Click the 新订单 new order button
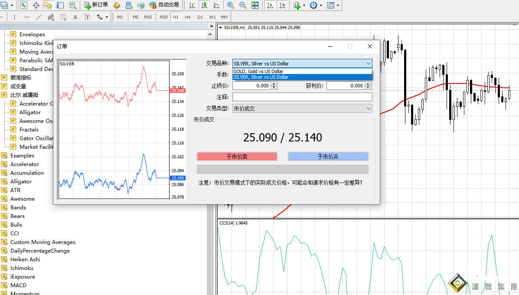The image size is (519, 295). (96, 5)
